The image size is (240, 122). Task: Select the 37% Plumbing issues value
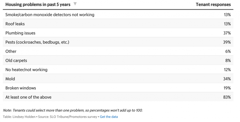pos(227,33)
